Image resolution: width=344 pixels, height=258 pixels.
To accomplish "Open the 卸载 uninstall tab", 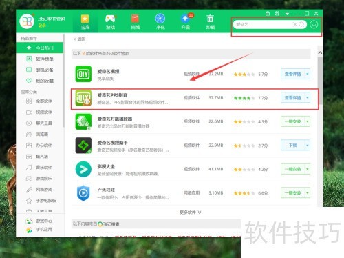I will click(x=211, y=22).
